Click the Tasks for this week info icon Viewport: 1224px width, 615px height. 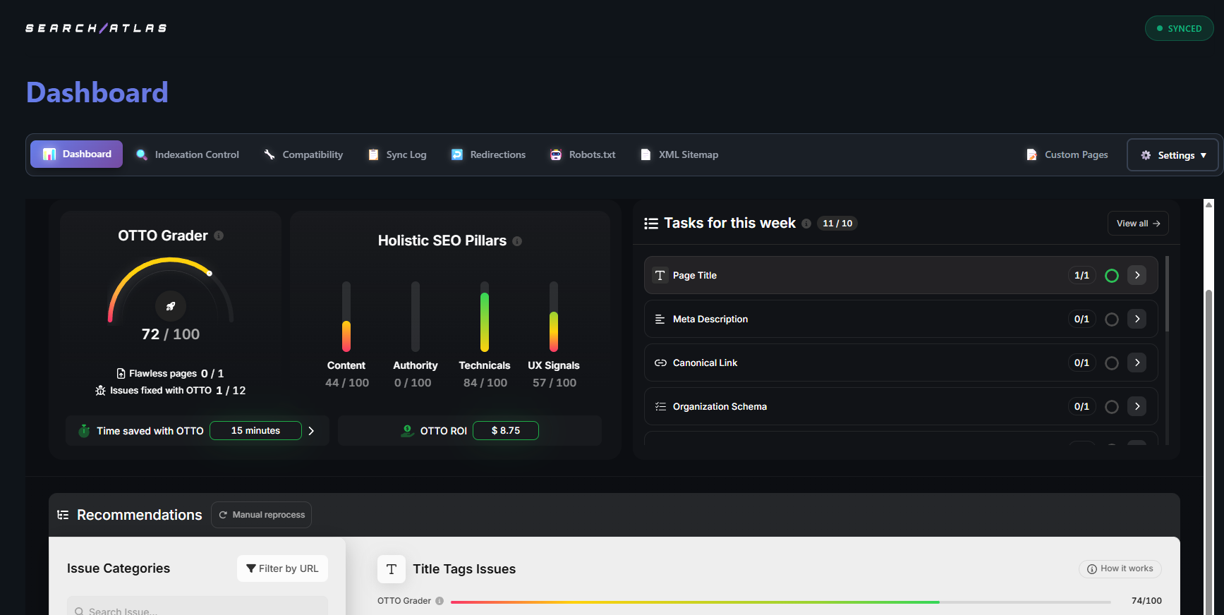[x=806, y=224]
